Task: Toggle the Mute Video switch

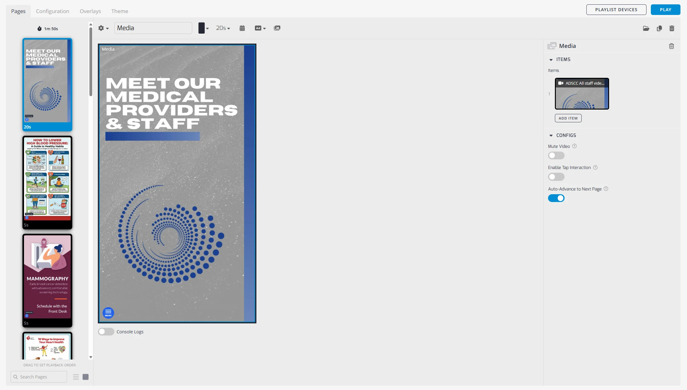Action: coord(556,155)
